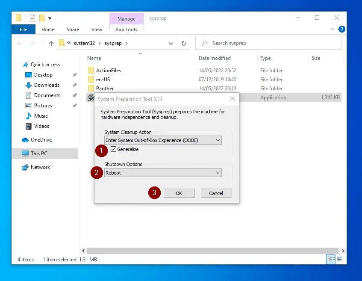
Task: Click the en-US folder icon
Action: [x=91, y=79]
